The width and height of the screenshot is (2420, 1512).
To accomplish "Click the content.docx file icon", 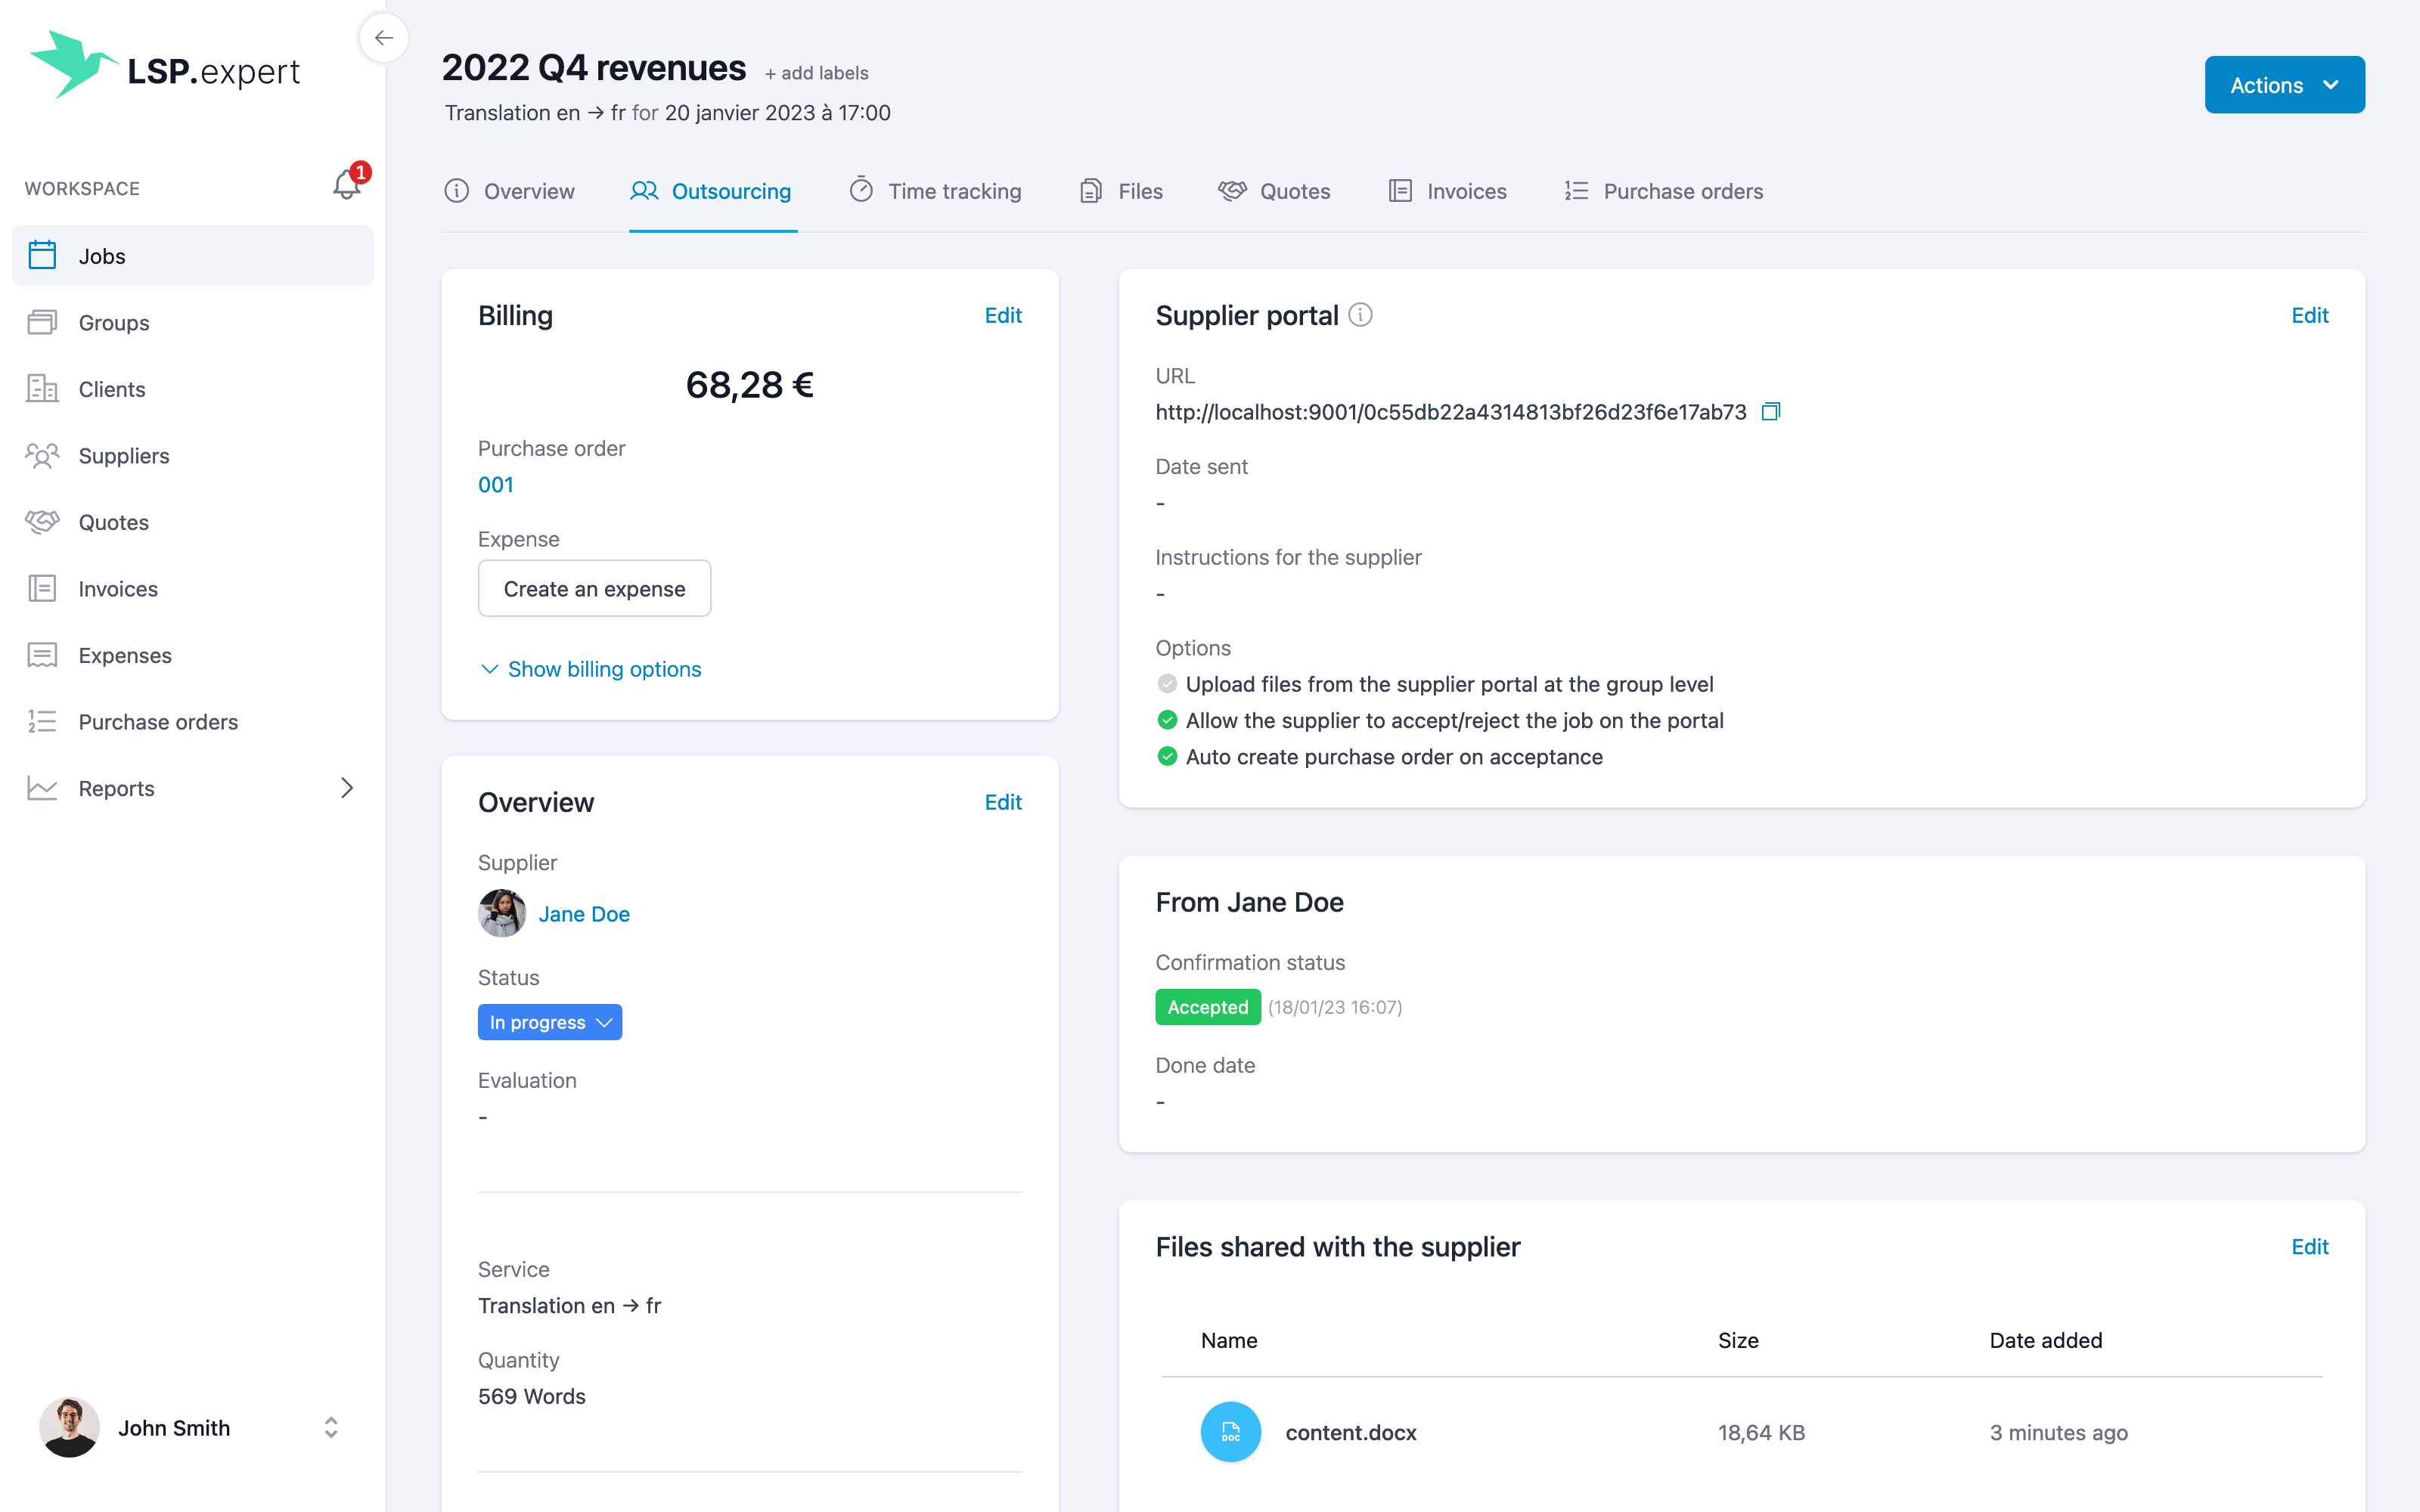I will (x=1230, y=1432).
